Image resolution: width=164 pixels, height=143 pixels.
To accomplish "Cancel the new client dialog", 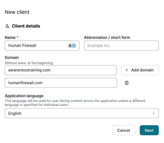I will pos(123,130).
